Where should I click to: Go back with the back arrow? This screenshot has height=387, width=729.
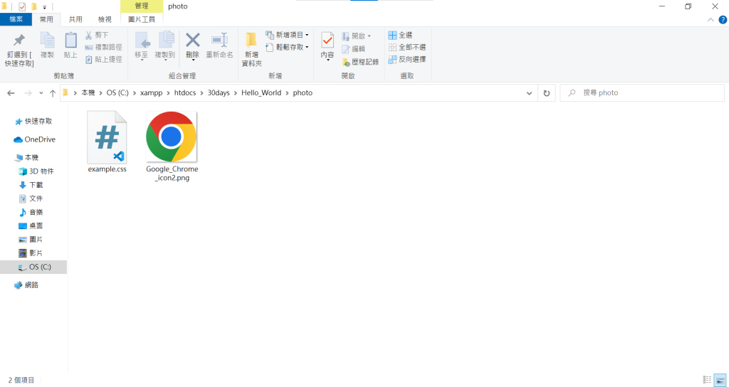[11, 93]
